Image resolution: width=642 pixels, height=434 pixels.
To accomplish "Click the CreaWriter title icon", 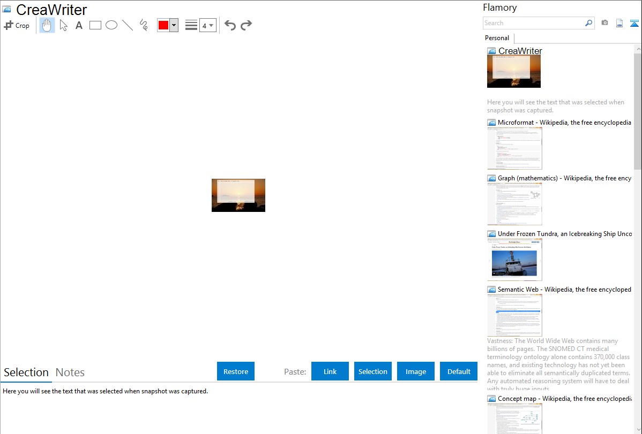I will [7, 9].
